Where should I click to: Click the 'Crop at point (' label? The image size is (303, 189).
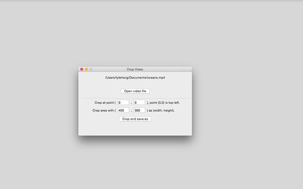(105, 103)
